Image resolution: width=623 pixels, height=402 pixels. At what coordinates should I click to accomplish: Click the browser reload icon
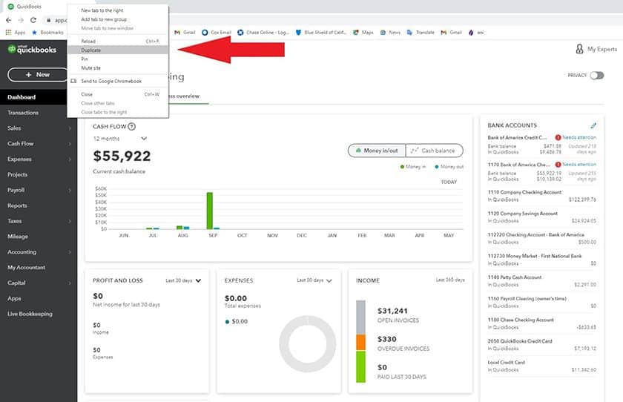[x=33, y=20]
